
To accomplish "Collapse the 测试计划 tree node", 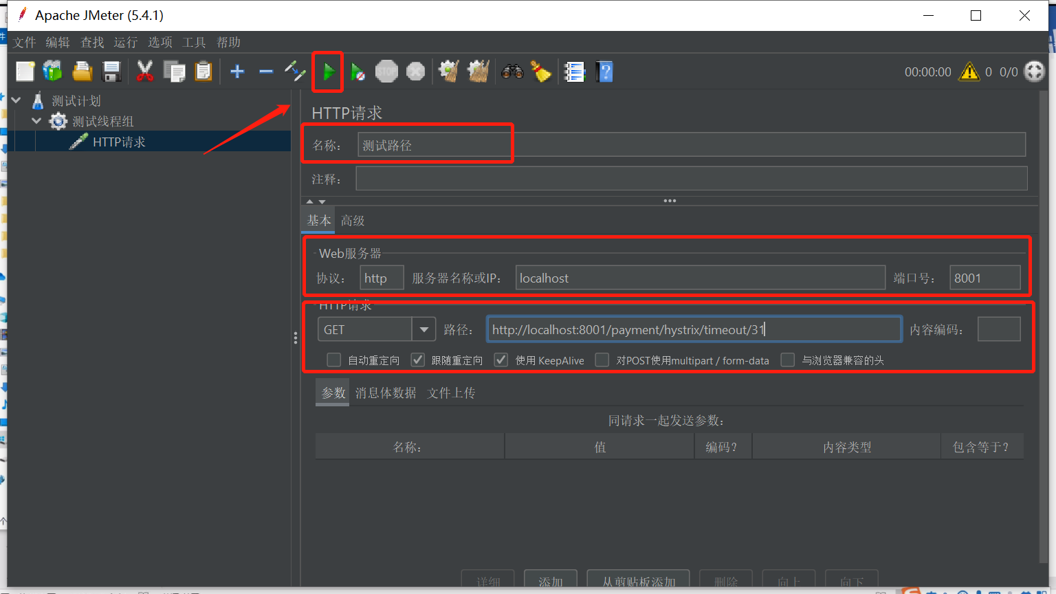I will 16,100.
